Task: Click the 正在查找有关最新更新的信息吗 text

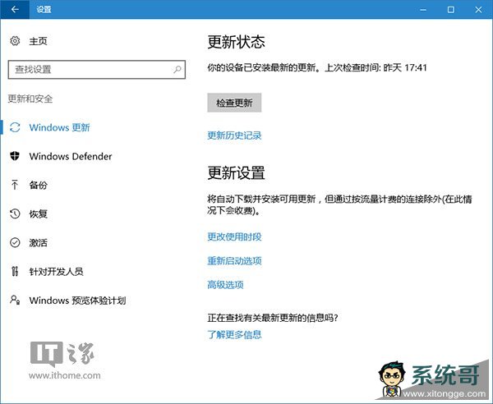Action: click(272, 318)
